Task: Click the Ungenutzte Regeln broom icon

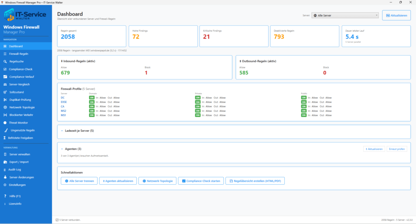Action: (6, 130)
